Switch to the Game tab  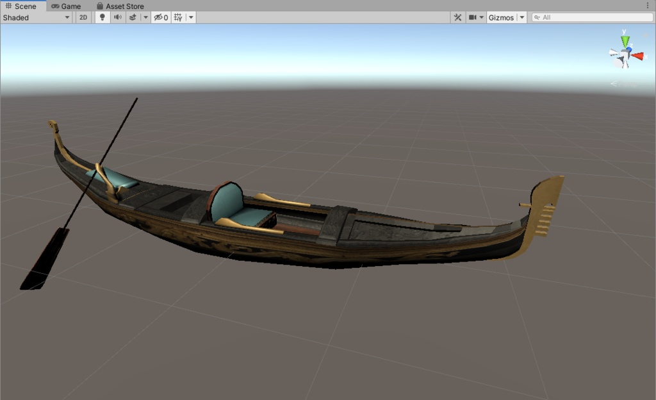[66, 6]
